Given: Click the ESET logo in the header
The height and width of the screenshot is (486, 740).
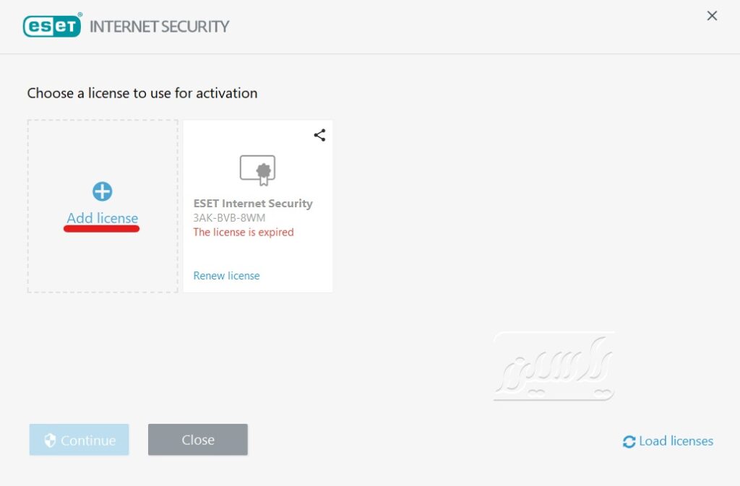Looking at the screenshot, I should pyautogui.click(x=52, y=25).
